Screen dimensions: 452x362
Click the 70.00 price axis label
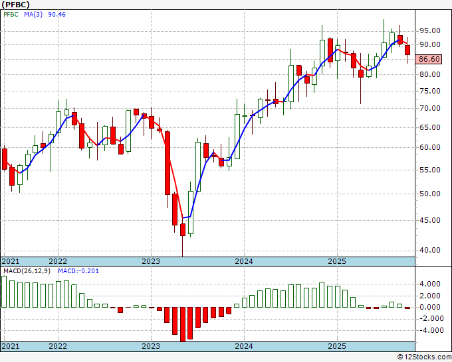pyautogui.click(x=429, y=108)
